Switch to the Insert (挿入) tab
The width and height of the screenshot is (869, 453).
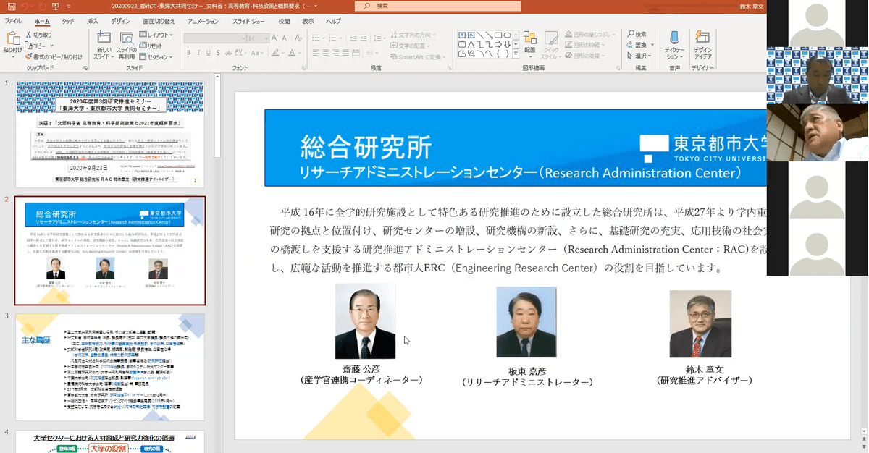tap(92, 22)
